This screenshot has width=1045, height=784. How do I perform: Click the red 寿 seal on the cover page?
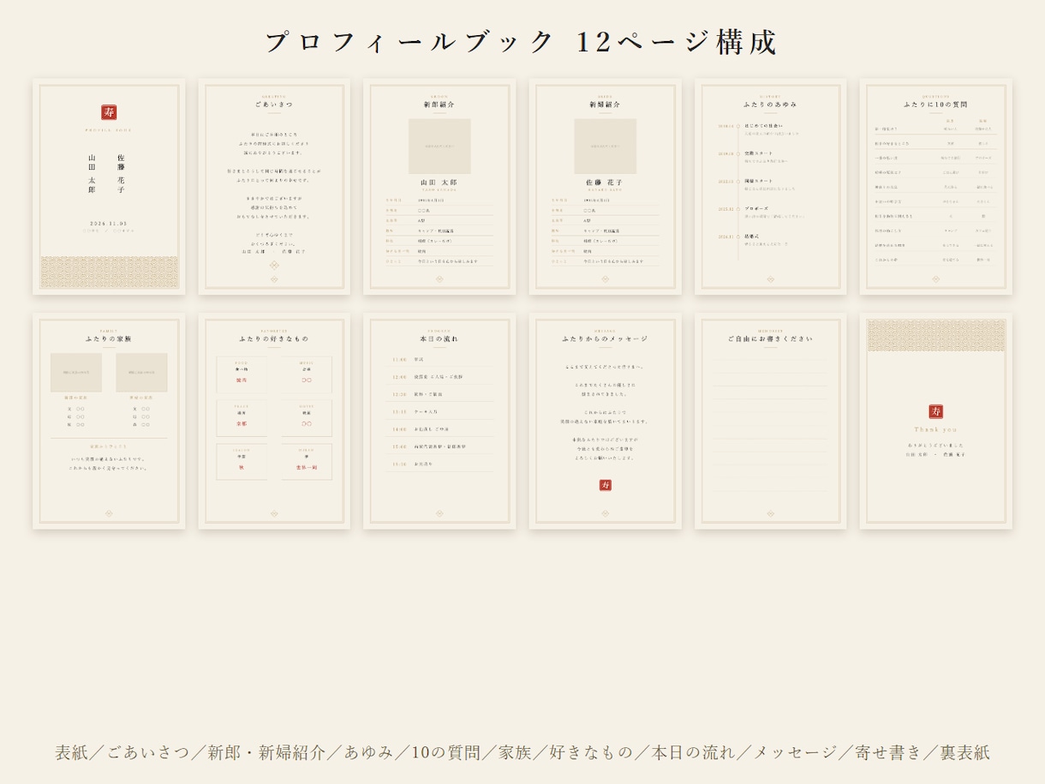coord(109,112)
